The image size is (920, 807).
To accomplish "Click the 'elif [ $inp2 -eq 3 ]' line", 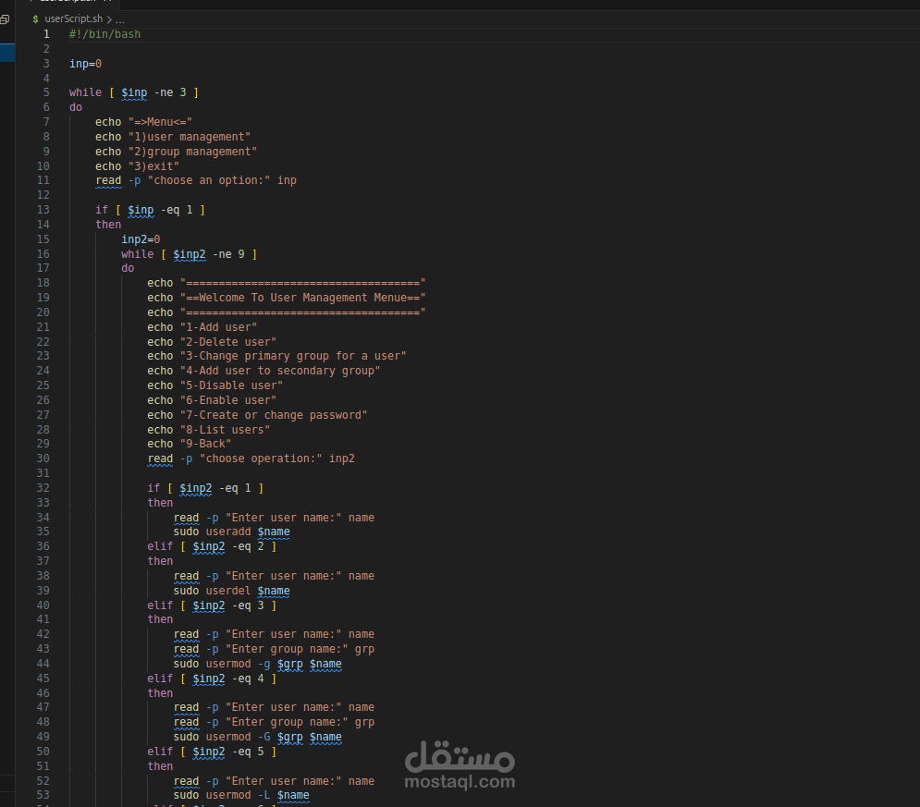I will [212, 605].
